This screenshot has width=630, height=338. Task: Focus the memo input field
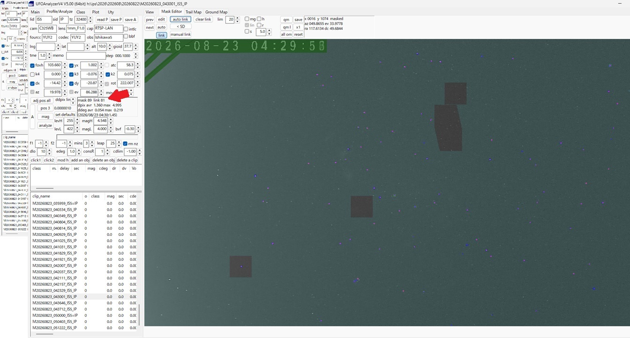pos(86,56)
